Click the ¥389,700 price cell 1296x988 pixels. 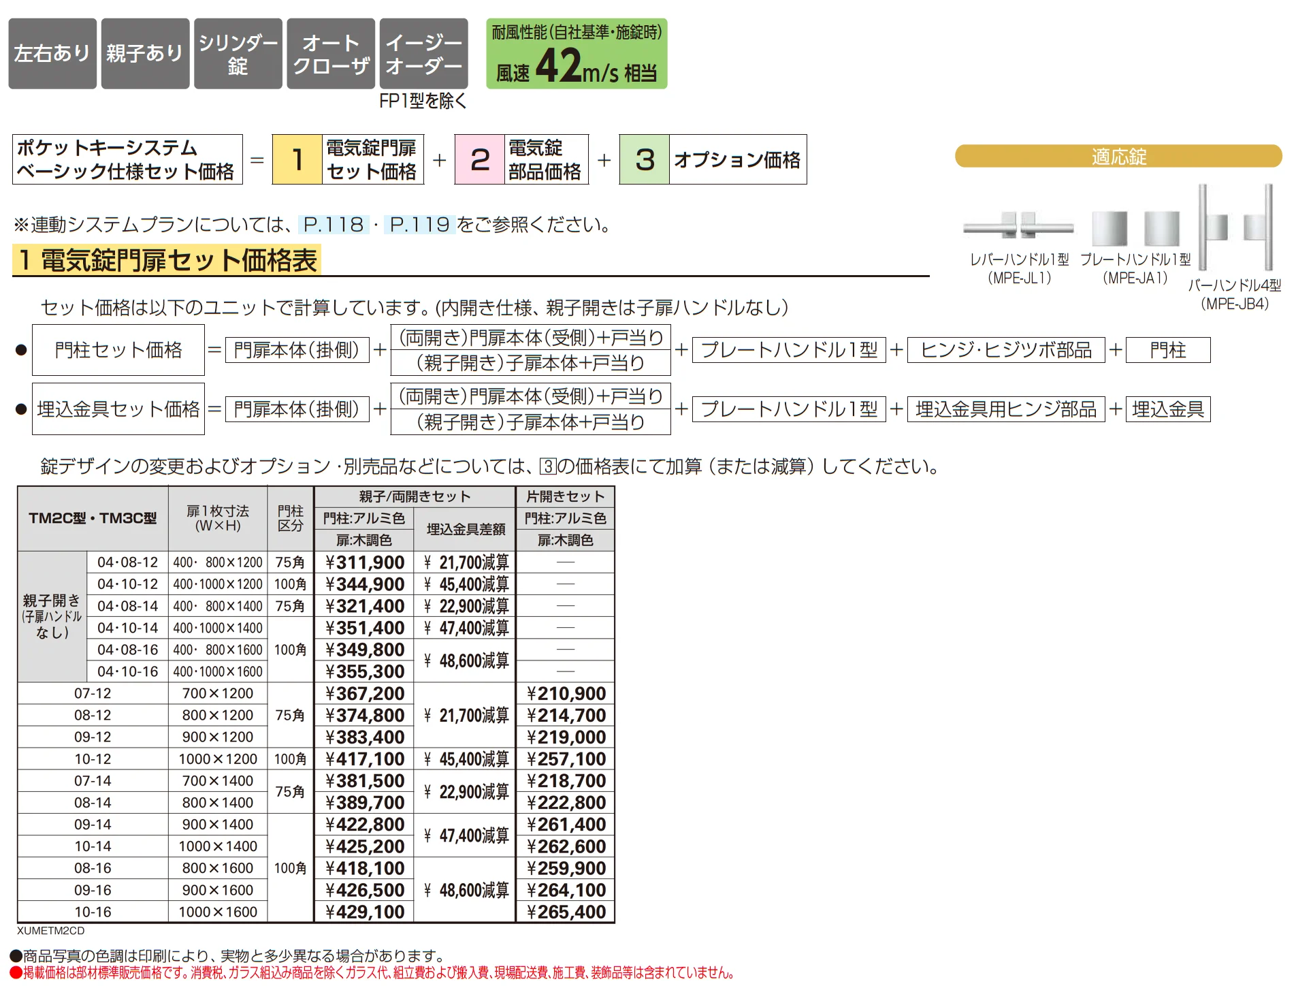tap(364, 802)
